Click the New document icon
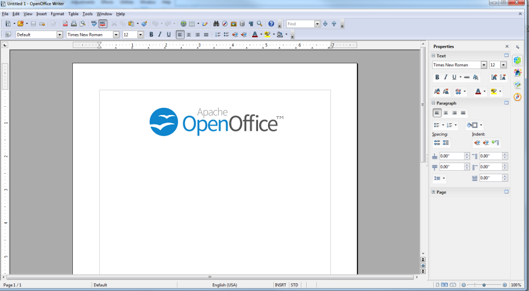 (x=8, y=23)
